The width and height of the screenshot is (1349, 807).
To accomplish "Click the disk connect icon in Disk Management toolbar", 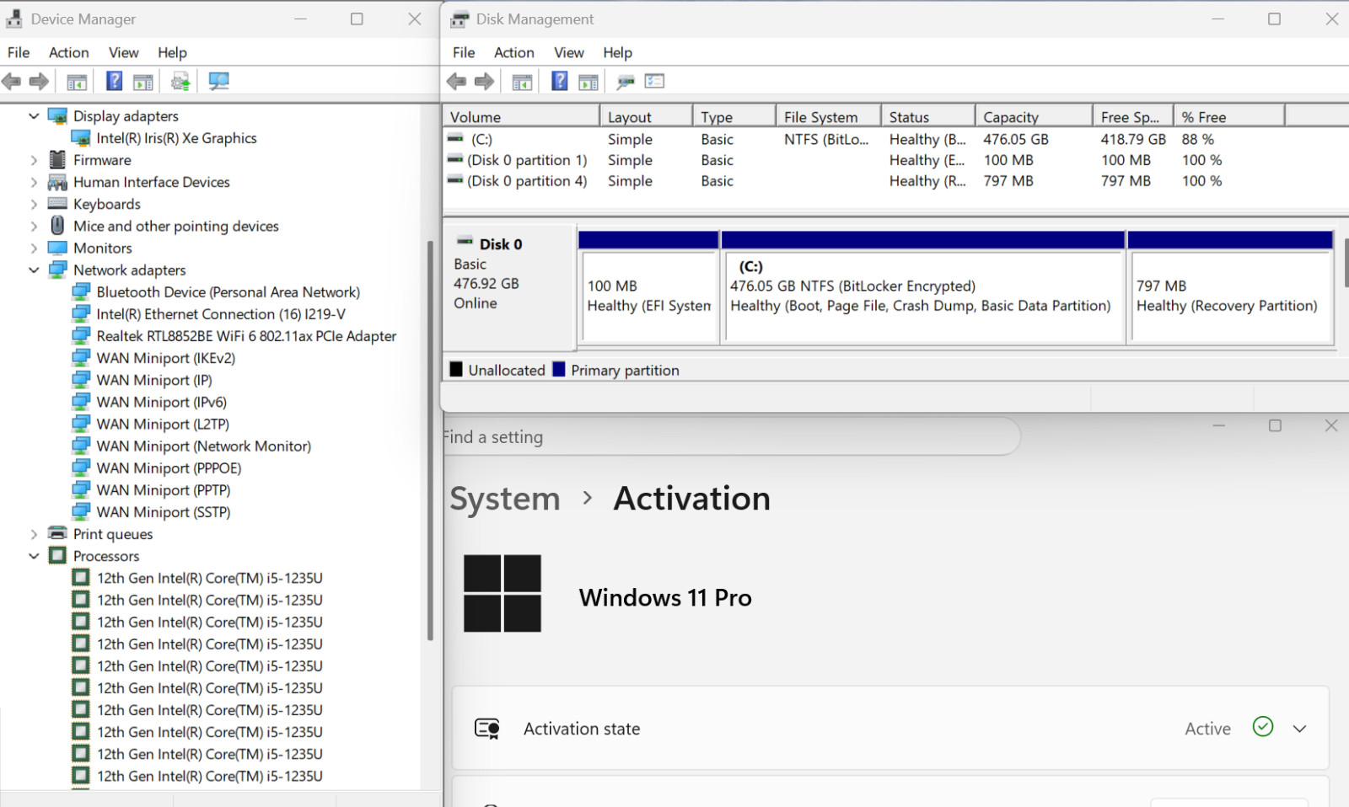I will click(626, 82).
